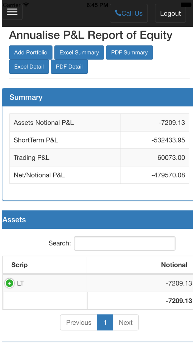Expand the LT scrip row
195x348 pixels.
[9, 283]
